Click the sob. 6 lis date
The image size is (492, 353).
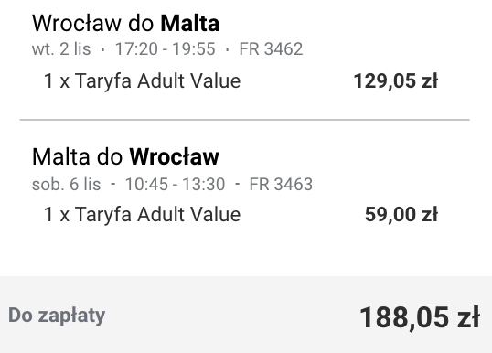66,184
